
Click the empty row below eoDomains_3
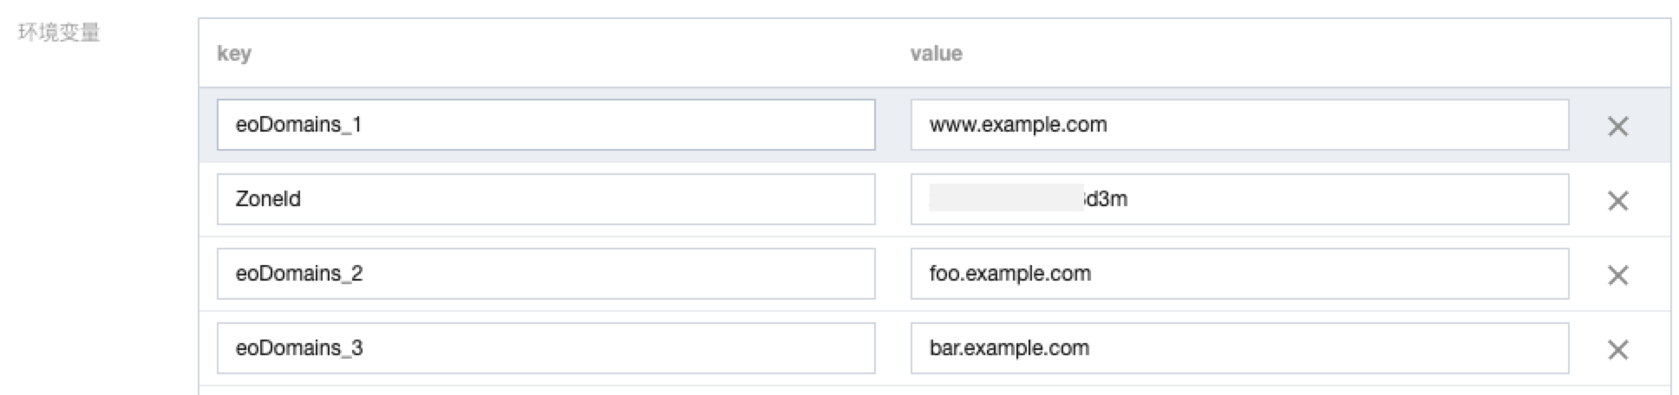point(934,391)
